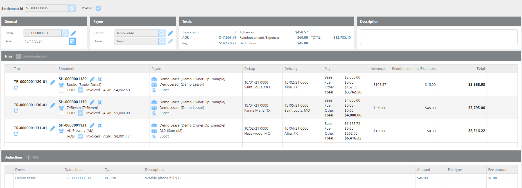
Task: Open the calendar picker for Date
Action: [72, 41]
